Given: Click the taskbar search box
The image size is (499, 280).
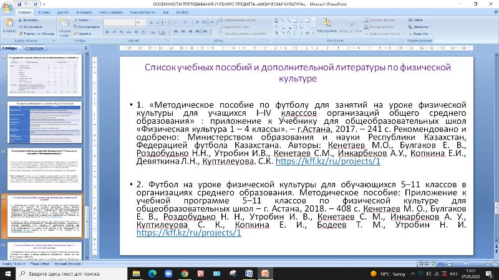Looking at the screenshot, I should 71,273.
